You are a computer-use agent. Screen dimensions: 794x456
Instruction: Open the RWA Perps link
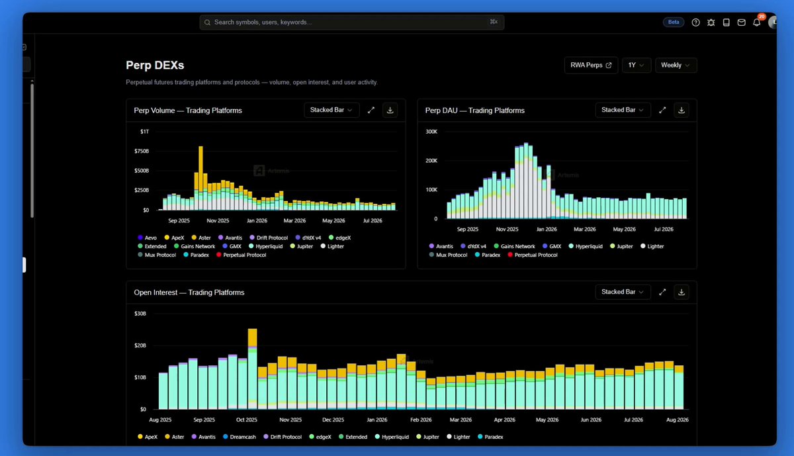pos(591,66)
